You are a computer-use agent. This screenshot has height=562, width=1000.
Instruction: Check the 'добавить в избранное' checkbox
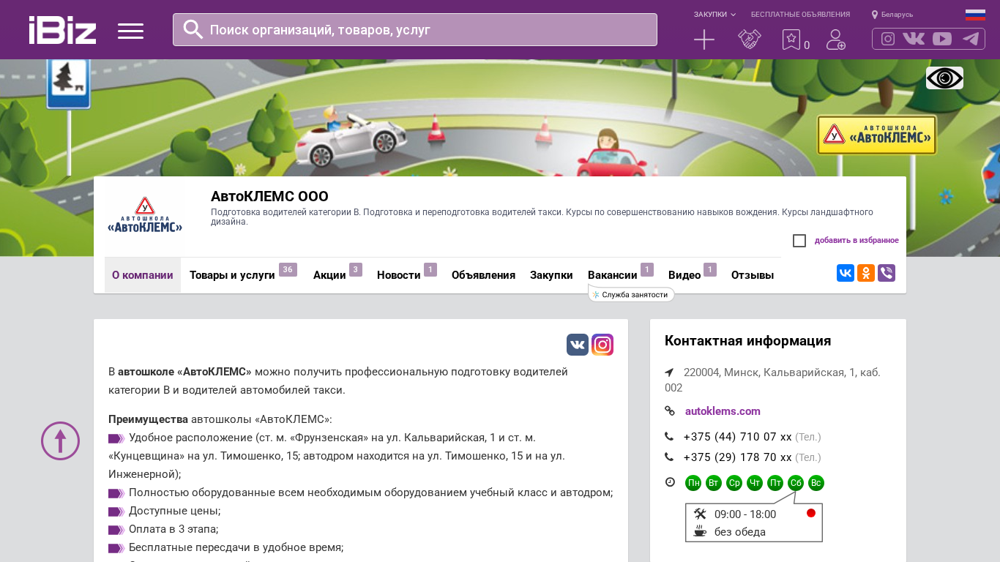[x=799, y=241]
